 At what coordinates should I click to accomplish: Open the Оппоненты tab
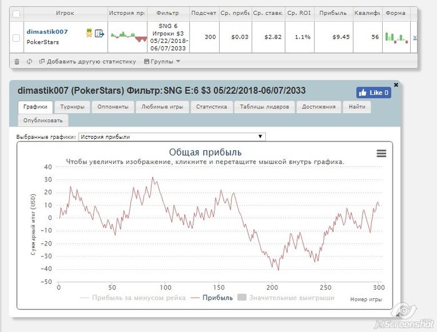pos(113,107)
